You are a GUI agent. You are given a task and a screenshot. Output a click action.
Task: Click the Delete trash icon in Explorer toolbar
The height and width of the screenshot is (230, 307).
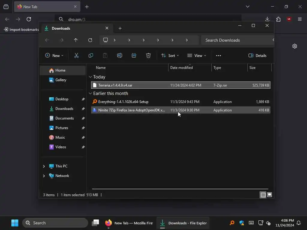click(148, 55)
